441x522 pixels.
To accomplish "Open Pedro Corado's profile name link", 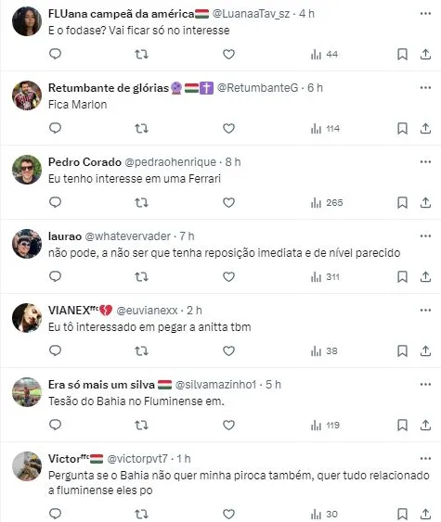I will coord(84,162).
